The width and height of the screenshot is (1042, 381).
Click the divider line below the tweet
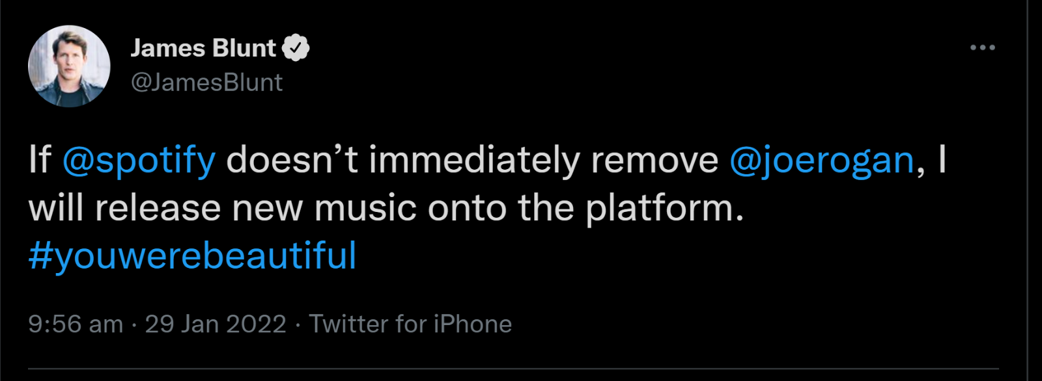(513, 369)
